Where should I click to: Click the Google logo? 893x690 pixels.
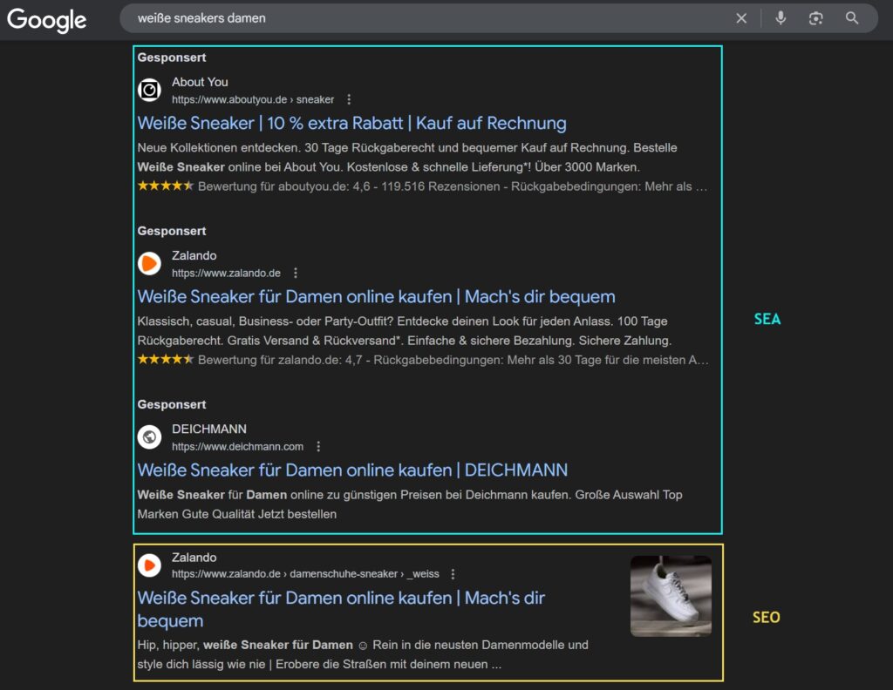pyautogui.click(x=47, y=20)
